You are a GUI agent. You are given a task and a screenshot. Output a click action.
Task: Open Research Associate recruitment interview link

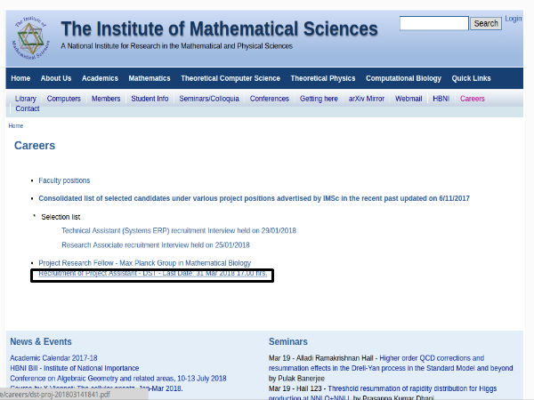tap(156, 245)
